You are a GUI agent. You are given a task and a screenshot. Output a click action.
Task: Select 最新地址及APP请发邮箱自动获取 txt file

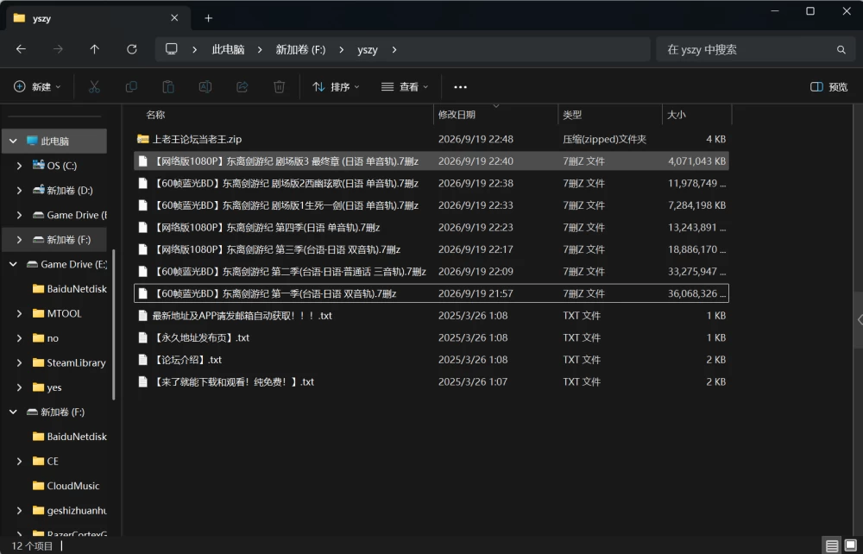[431, 315]
